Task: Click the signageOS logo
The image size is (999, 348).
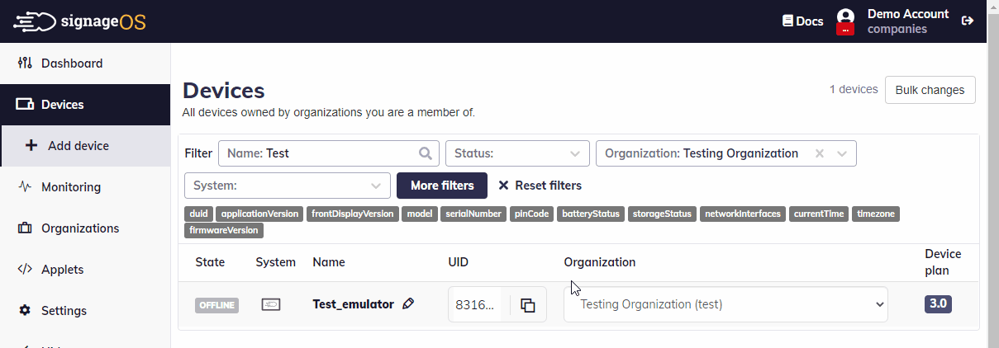Action: tap(80, 21)
